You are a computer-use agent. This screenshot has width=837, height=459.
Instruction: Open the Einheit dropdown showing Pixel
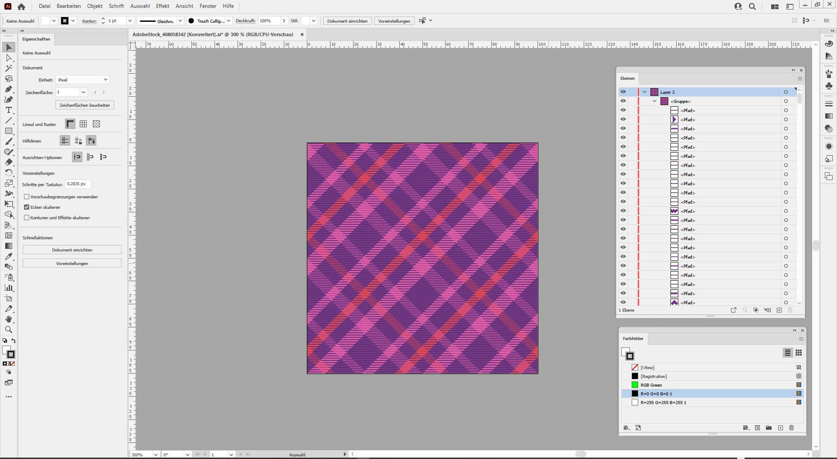pos(82,80)
